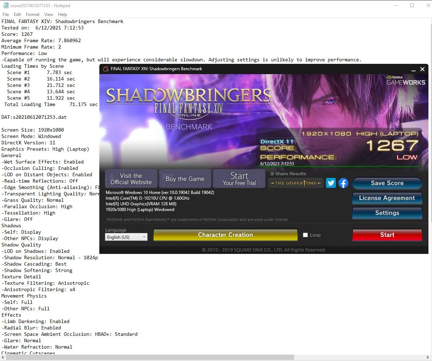Launch Character Creation
This screenshot has width=432, height=361.
point(226,235)
